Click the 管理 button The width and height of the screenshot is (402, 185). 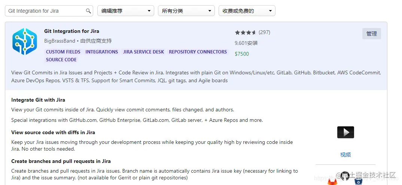[x=371, y=34]
